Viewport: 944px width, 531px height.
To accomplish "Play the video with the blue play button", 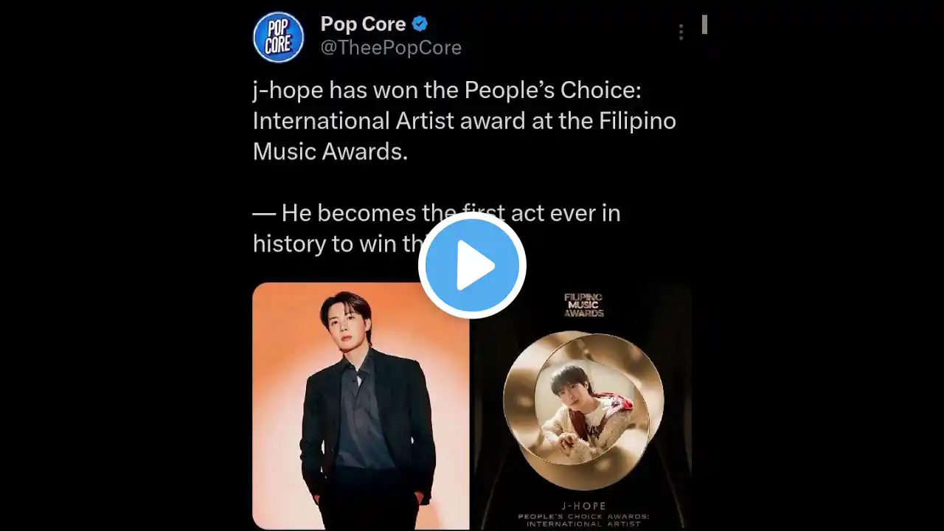I will pos(472,265).
